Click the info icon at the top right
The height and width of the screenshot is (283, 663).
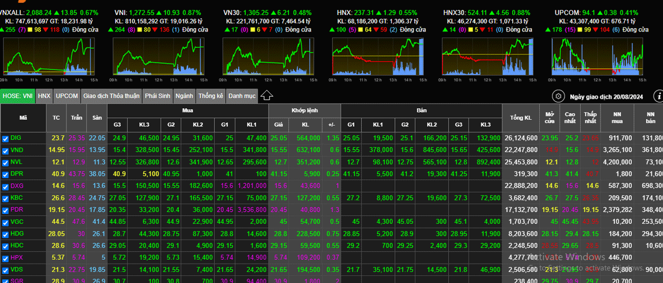(x=658, y=96)
